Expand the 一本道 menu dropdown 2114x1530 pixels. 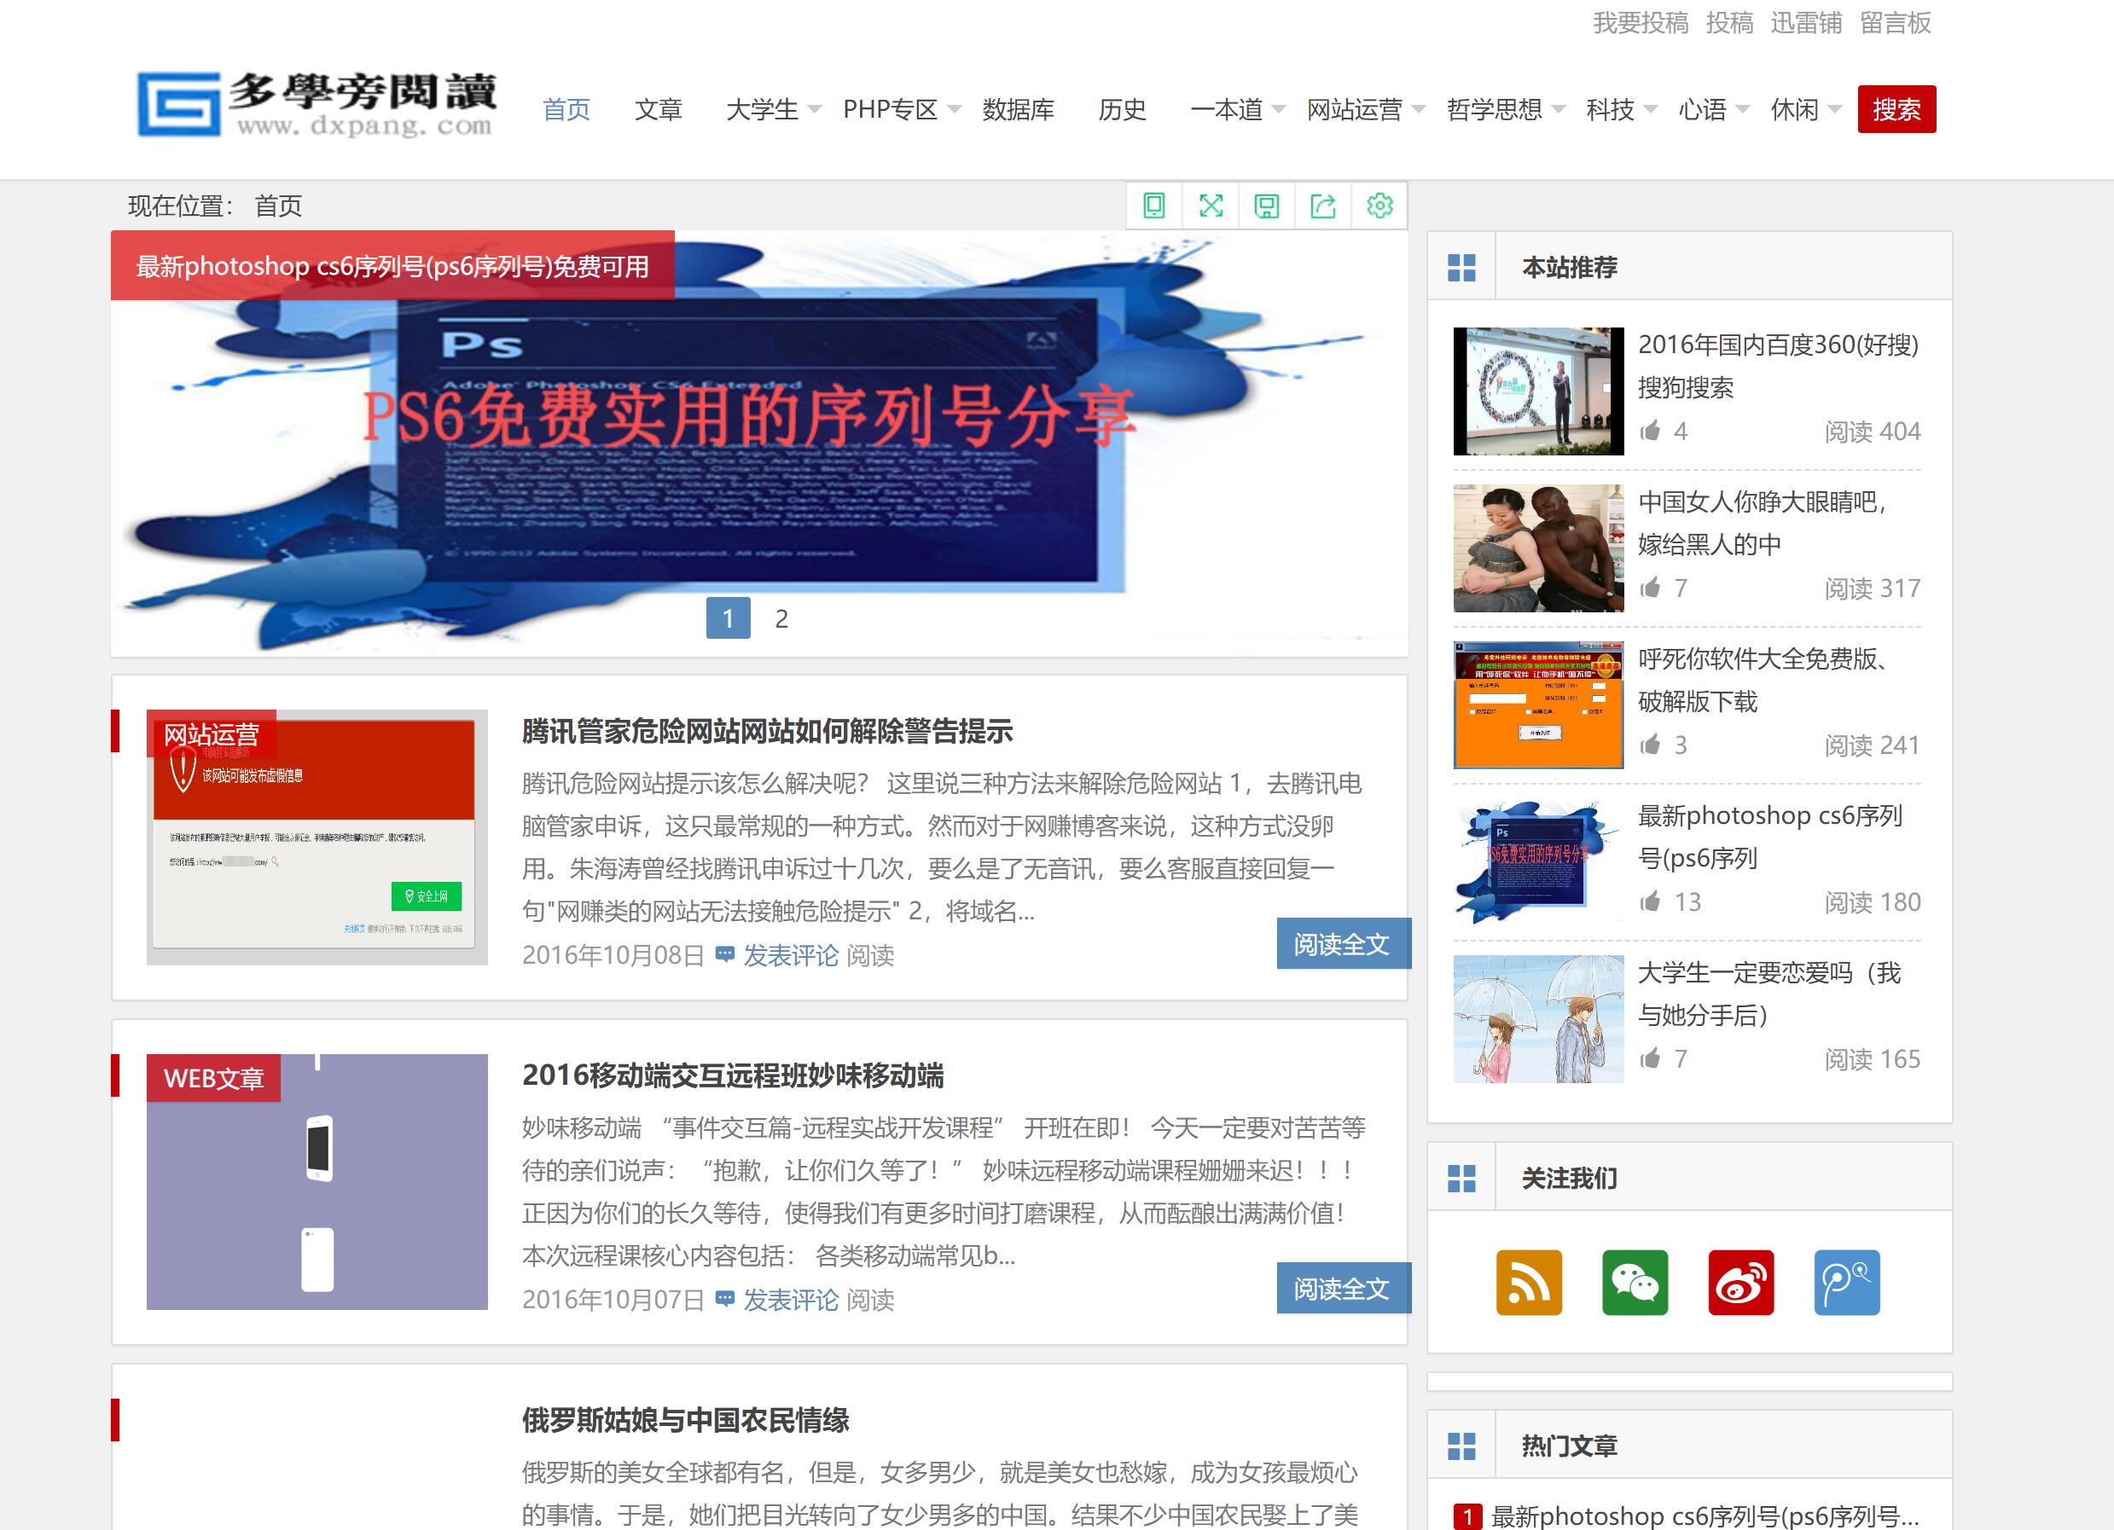coord(1279,110)
